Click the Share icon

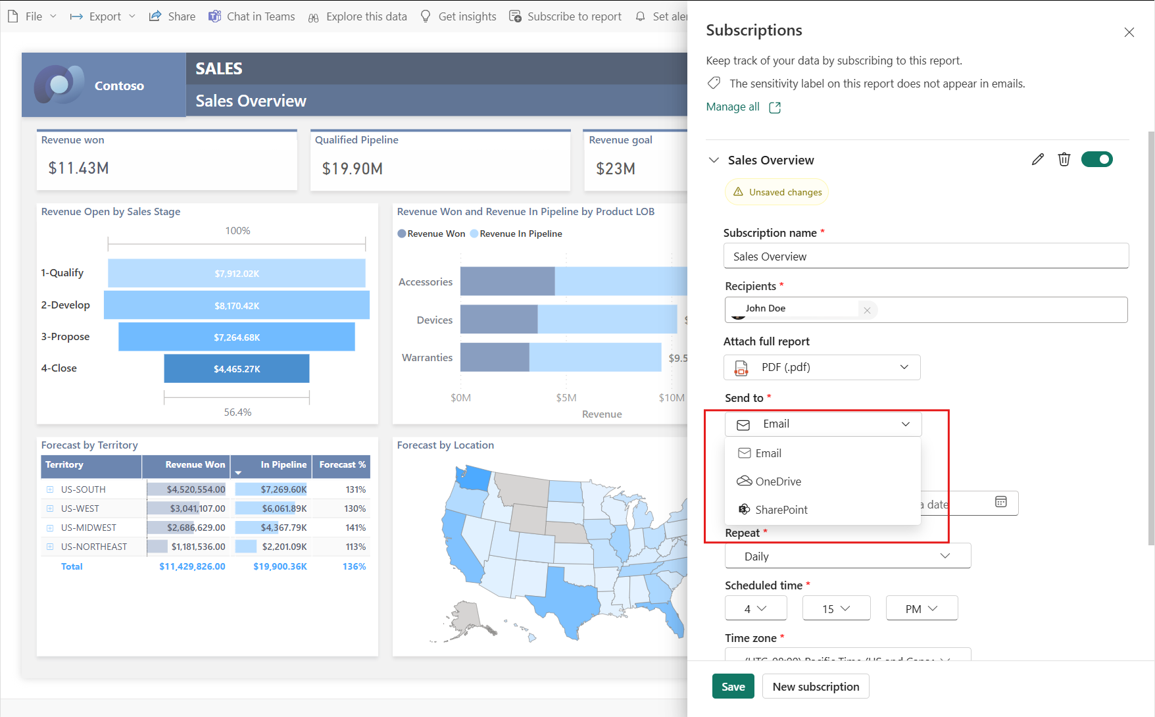pos(155,16)
